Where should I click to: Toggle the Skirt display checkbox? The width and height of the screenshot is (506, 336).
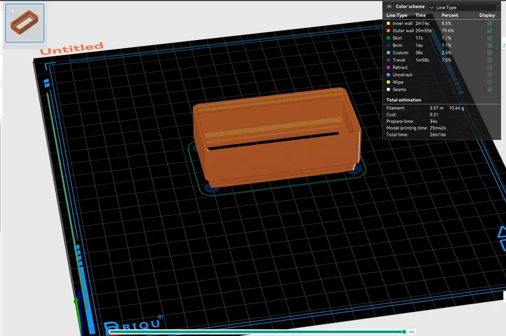tap(489, 38)
